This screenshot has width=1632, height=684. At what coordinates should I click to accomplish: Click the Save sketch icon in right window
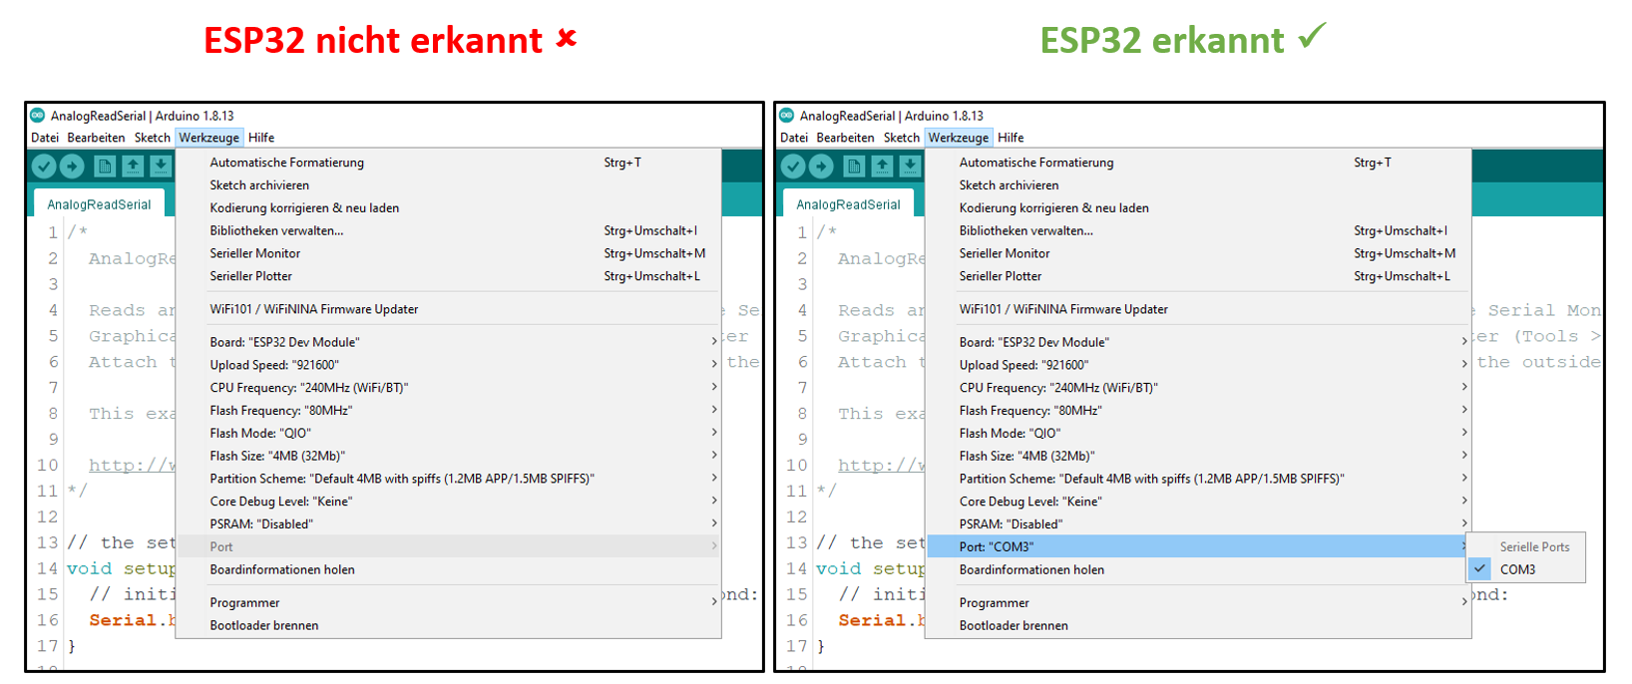pyautogui.click(x=910, y=167)
